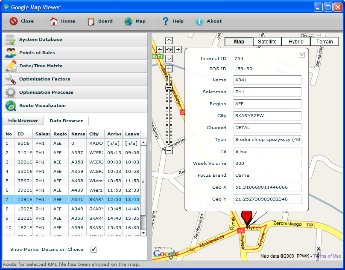Screen dimensions: 345x270
Task: Expand the Optimization Factors section
Action: point(75,79)
